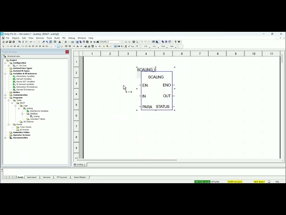Viewport: 286px width, 215px height.
Task: Click the Redo arrow icon
Action: (x=34, y=42)
